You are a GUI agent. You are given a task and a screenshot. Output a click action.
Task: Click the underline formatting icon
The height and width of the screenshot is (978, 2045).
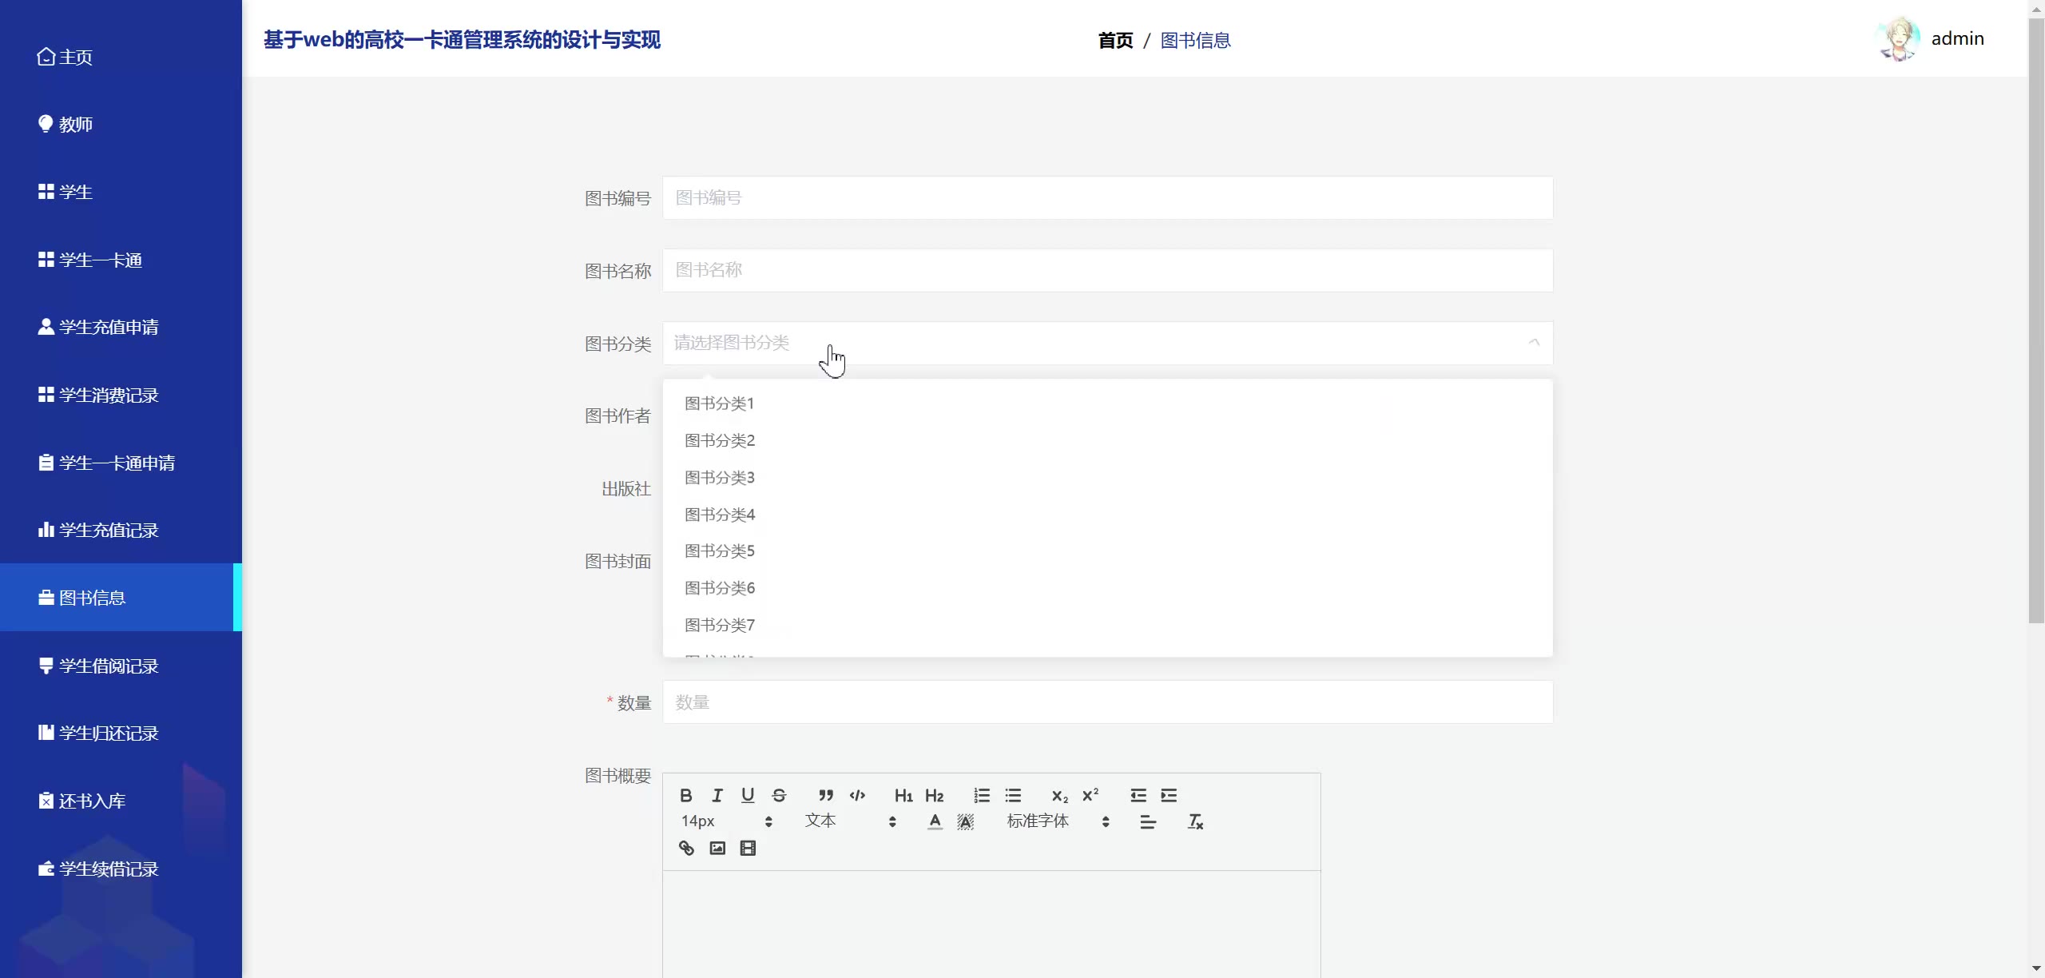pos(748,795)
